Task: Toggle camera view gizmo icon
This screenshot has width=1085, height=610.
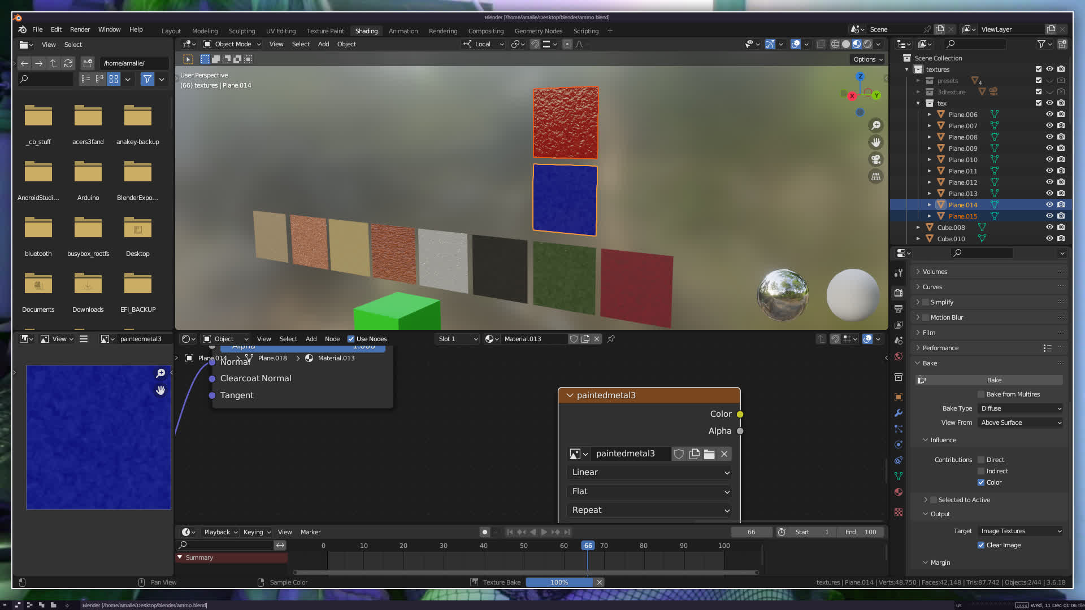Action: [x=876, y=159]
